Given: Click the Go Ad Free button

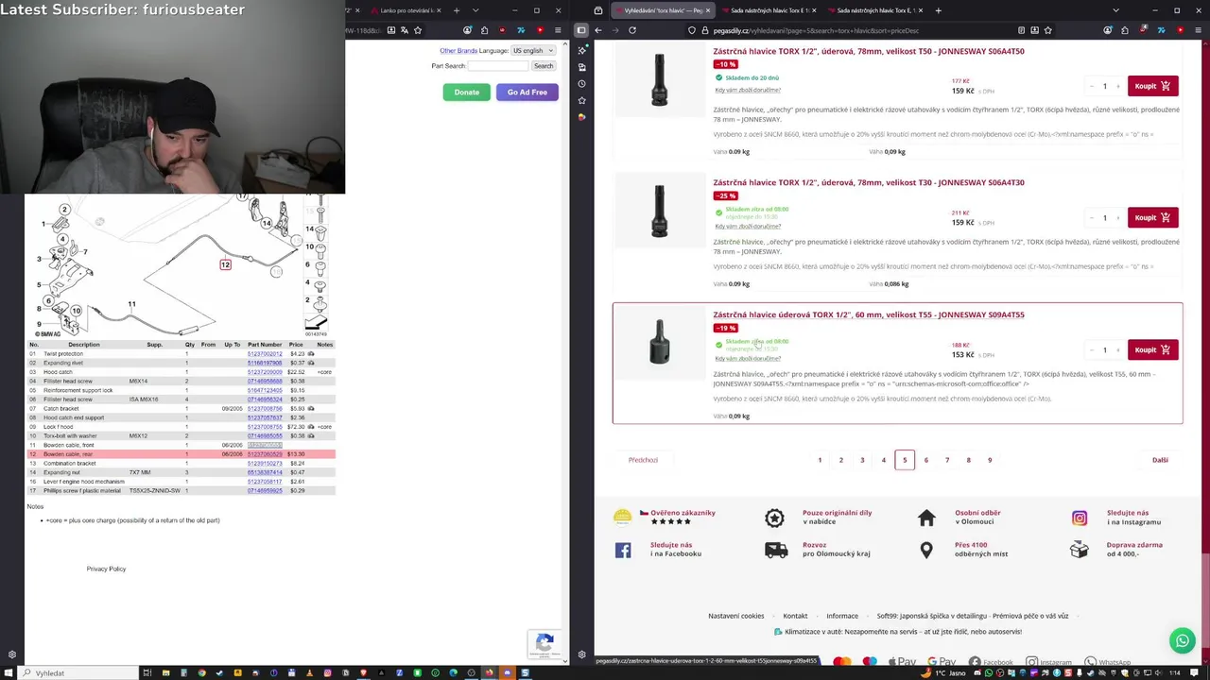Looking at the screenshot, I should coord(527,92).
